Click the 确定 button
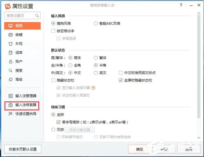The height and width of the screenshot is (157, 204). pos(140,149)
